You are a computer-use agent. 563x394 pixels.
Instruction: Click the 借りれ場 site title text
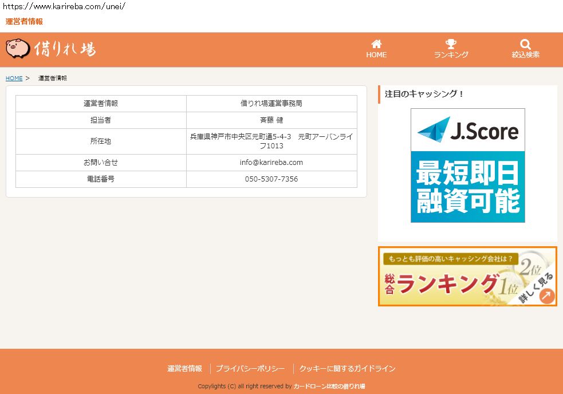tap(65, 49)
